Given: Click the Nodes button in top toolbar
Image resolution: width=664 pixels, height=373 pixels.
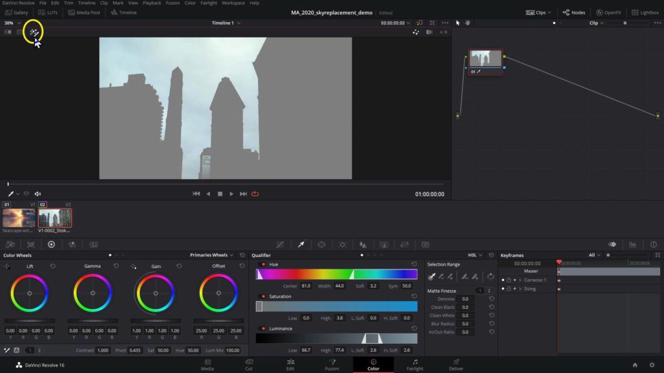Looking at the screenshot, I should (x=573, y=12).
